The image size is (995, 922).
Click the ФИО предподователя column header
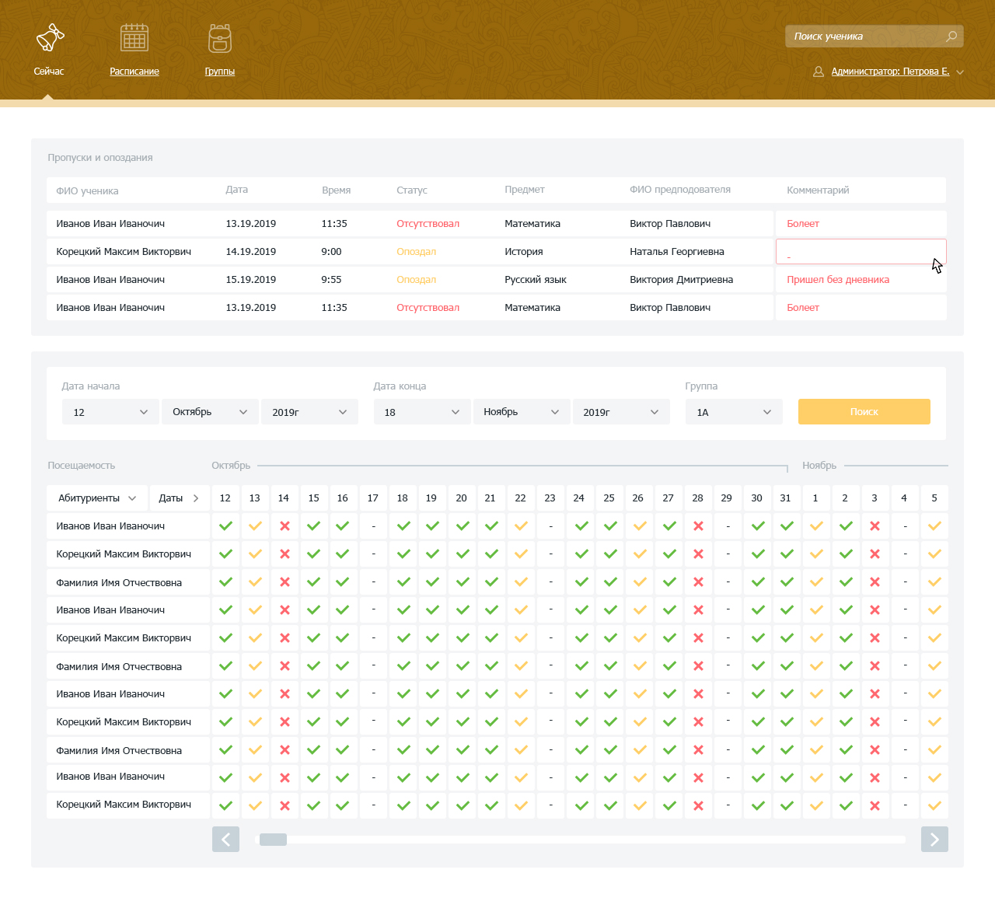point(680,190)
